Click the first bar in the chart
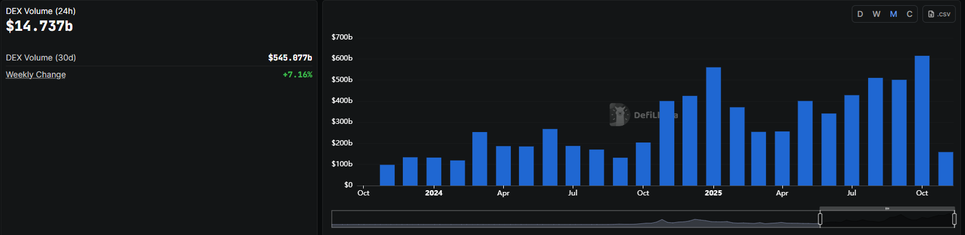Image resolution: width=965 pixels, height=235 pixels. point(387,175)
